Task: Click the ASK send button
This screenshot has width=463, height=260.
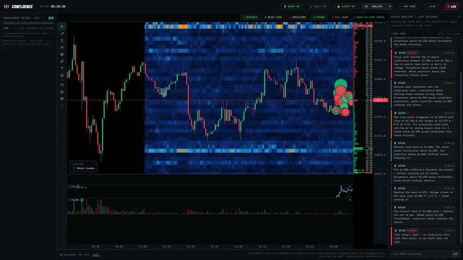Action: (x=455, y=254)
